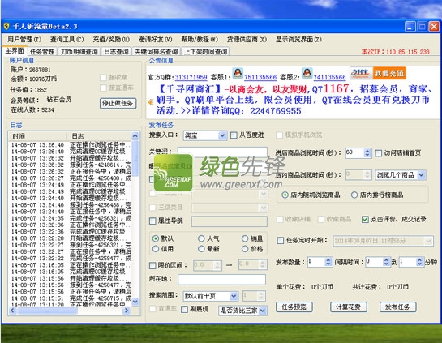Select the 最新 sort radio button

[x=201, y=249]
